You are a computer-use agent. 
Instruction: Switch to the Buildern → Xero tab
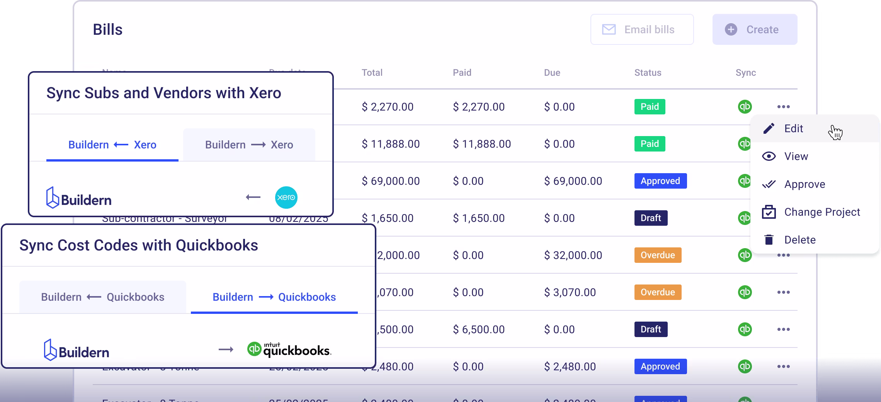[x=249, y=145]
